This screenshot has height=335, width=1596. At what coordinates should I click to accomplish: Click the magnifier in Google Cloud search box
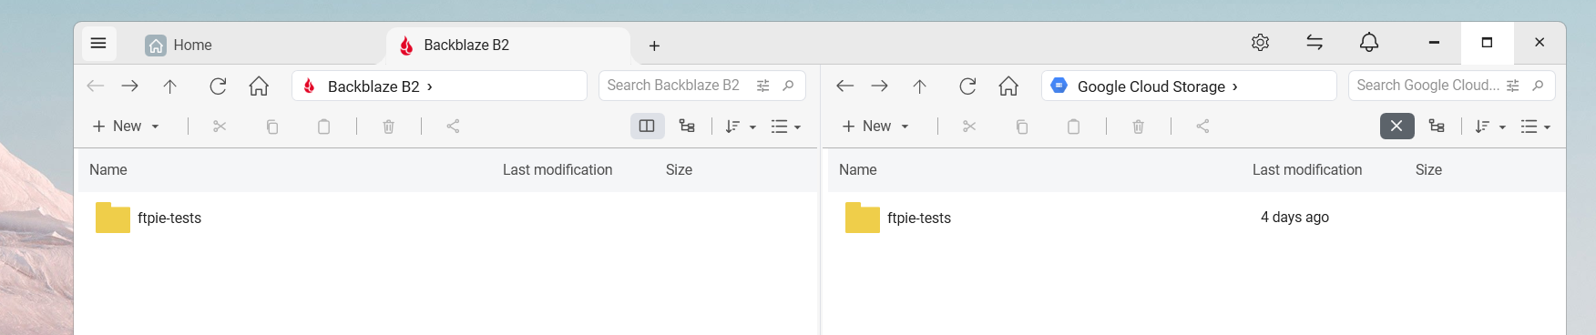[1539, 86]
